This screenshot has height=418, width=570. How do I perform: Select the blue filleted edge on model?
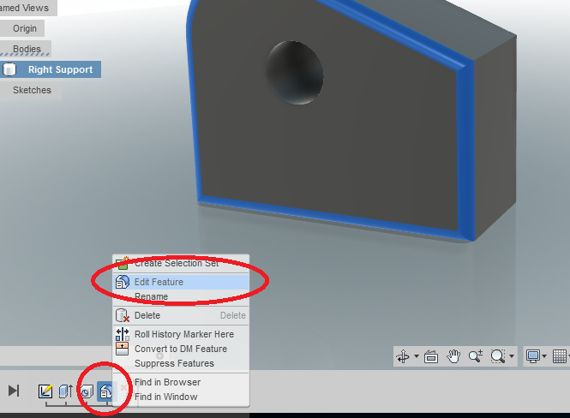(x=466, y=152)
